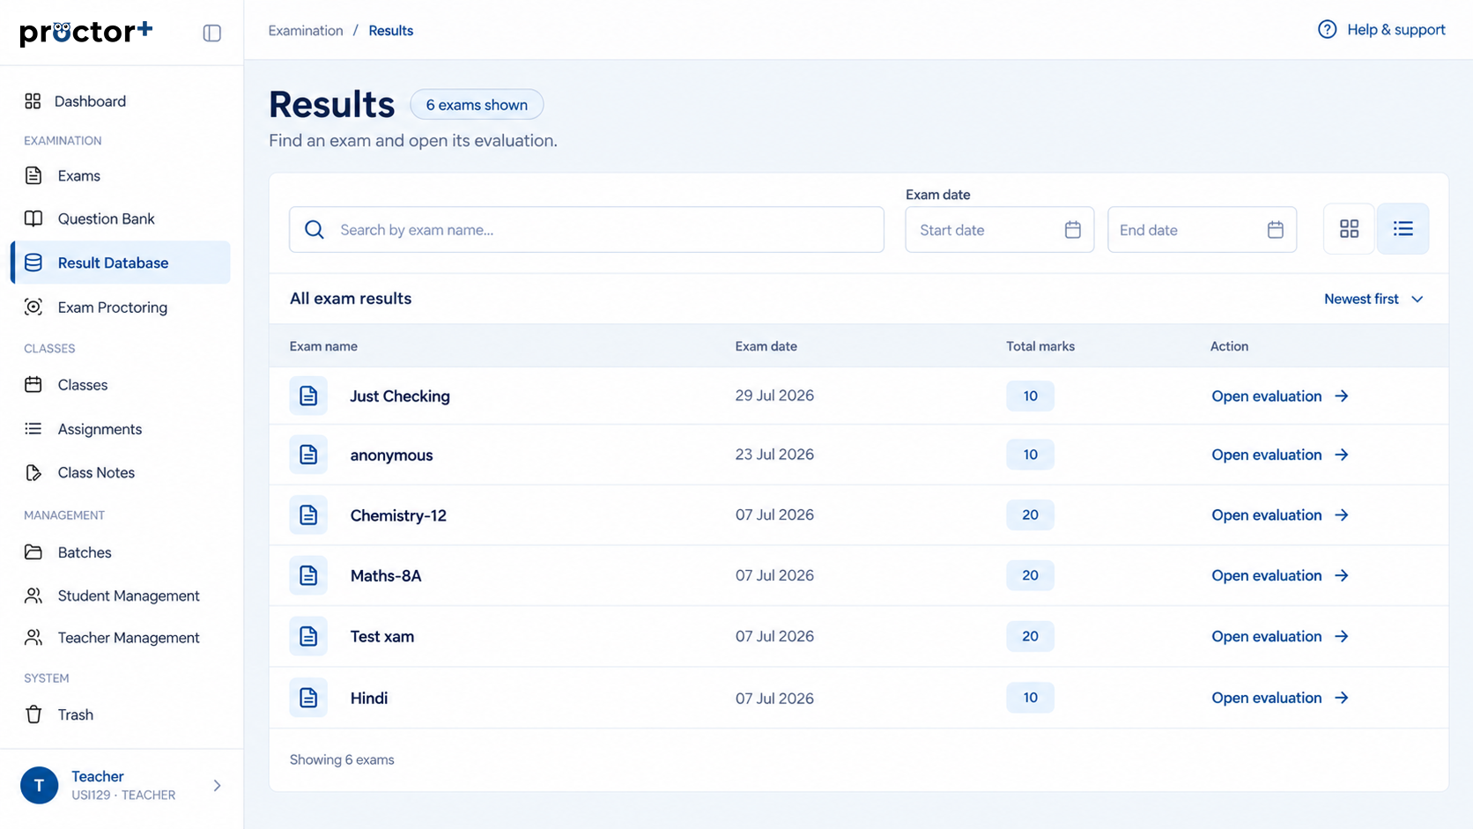
Task: Click the Total marks column header
Action: [x=1040, y=346]
